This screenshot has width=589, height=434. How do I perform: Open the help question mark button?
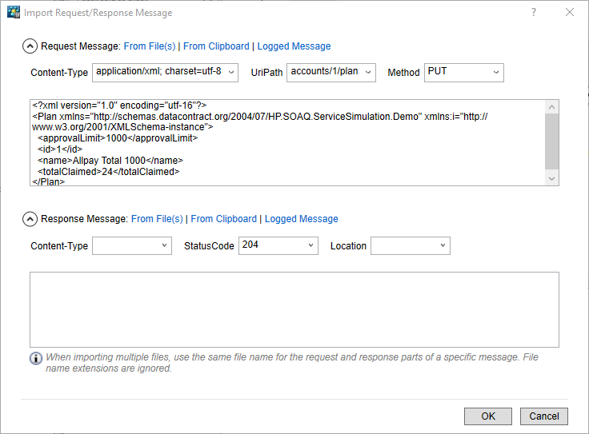tap(534, 13)
